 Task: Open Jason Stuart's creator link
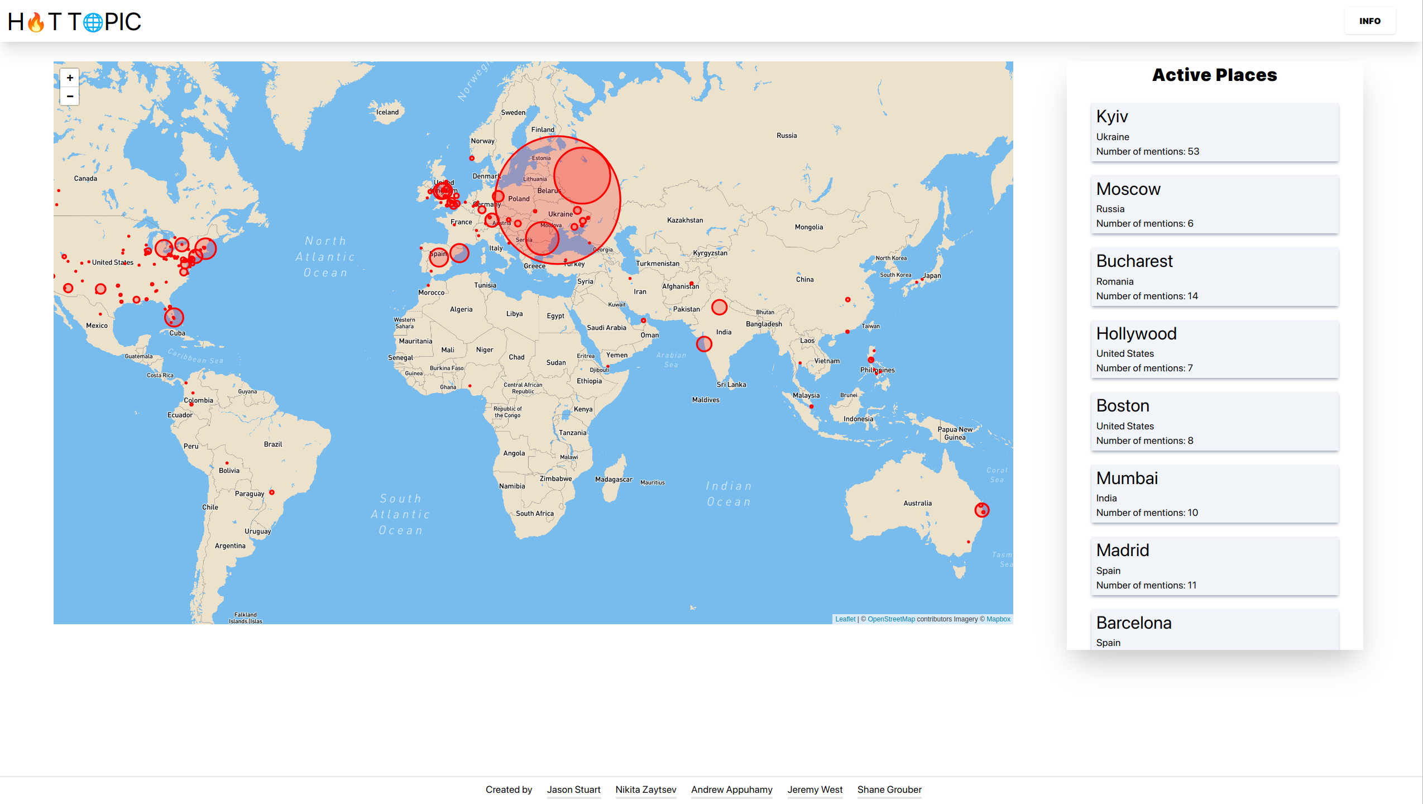tap(573, 789)
